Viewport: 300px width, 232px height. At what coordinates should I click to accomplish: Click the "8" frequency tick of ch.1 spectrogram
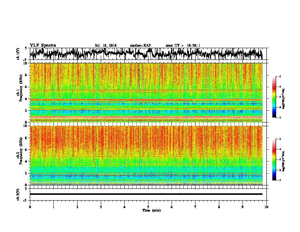[27, 75]
